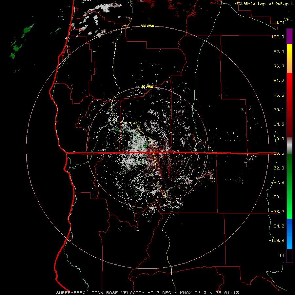Select the -94.2 scale value
The height and width of the screenshot is (295, 295).
click(278, 226)
